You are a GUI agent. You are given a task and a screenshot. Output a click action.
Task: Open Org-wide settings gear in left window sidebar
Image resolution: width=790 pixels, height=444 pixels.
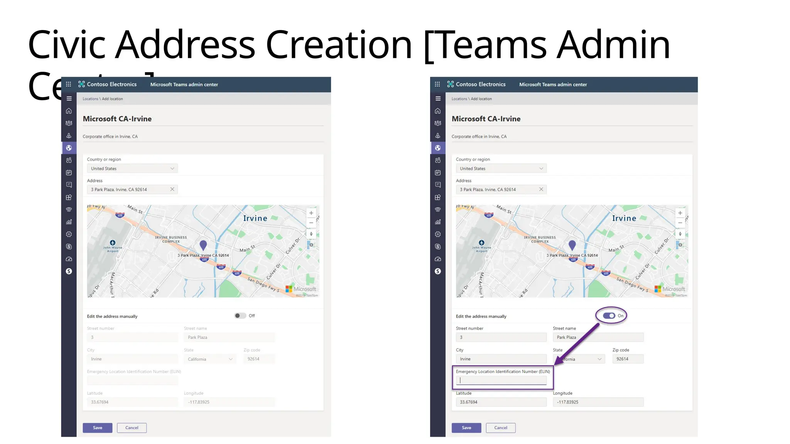coord(69,234)
